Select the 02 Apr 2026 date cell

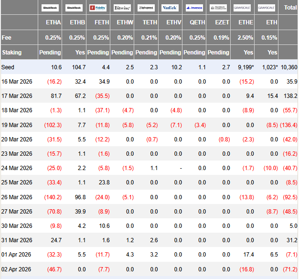pos(17,270)
